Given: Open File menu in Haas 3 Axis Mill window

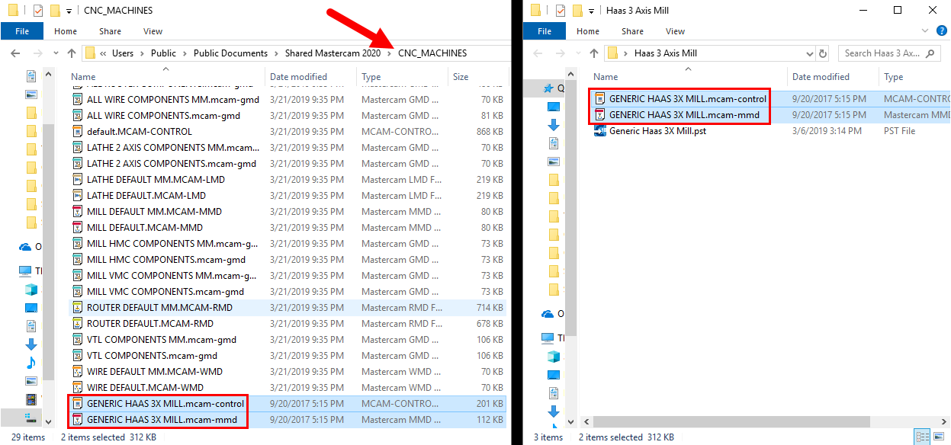Looking at the screenshot, I should (x=545, y=31).
